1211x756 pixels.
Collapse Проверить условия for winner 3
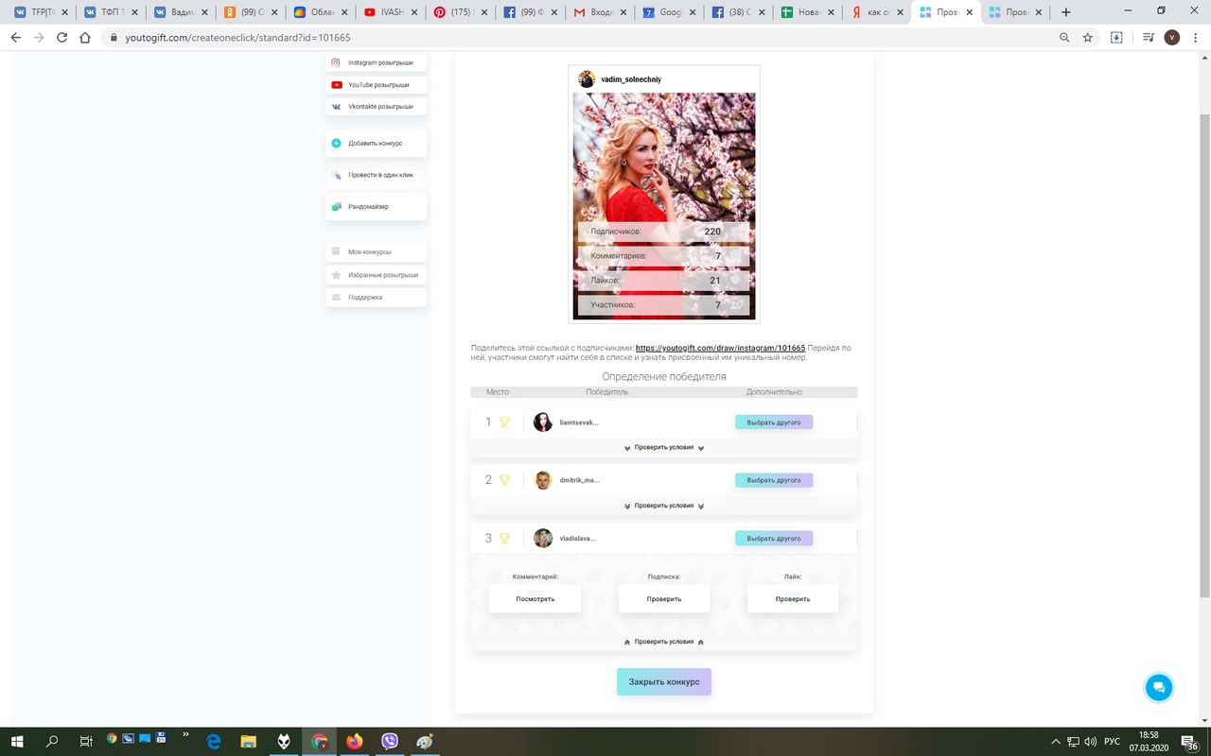(664, 642)
